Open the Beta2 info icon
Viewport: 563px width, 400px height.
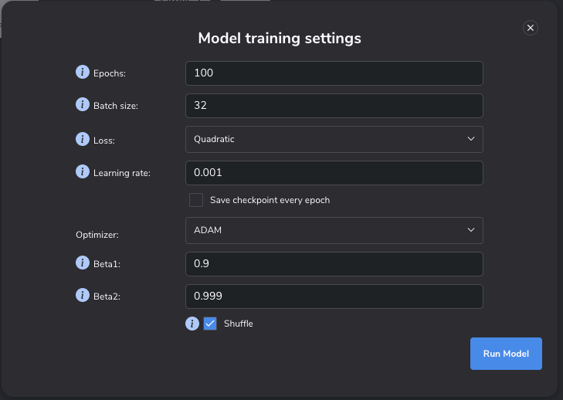coord(82,295)
